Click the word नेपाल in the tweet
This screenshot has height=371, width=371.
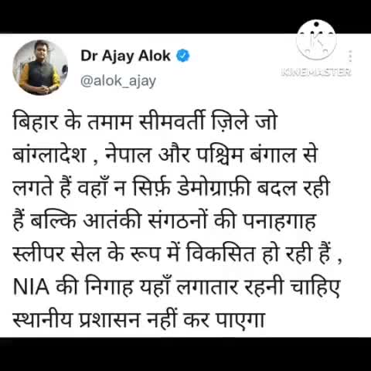pyautogui.click(x=128, y=155)
